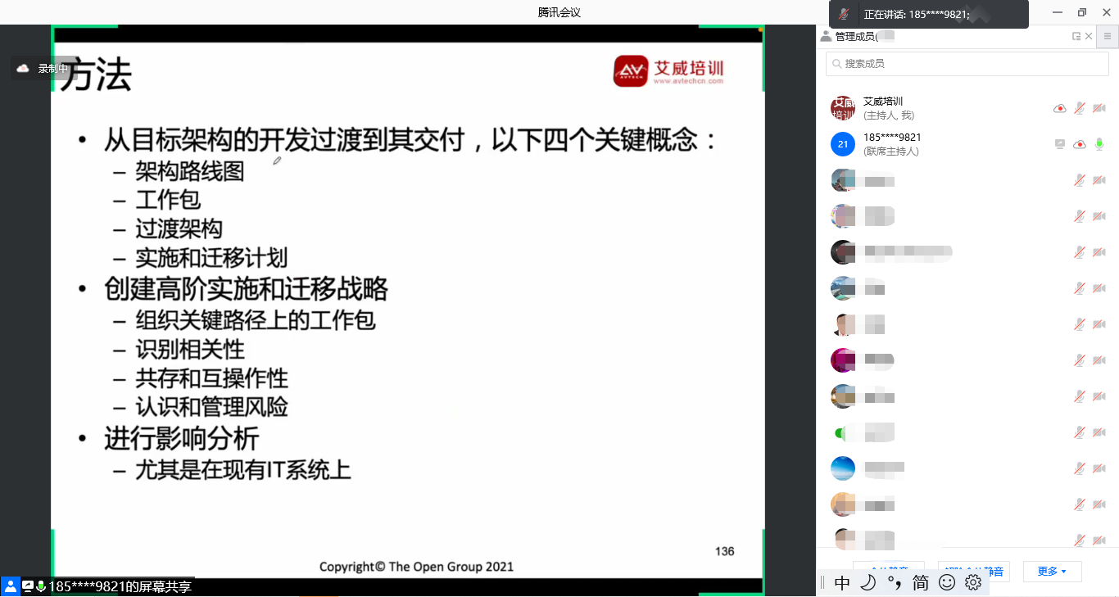The height and width of the screenshot is (597, 1119).
Task: Click the 架构路线图 bullet on the slide
Action: click(x=190, y=170)
